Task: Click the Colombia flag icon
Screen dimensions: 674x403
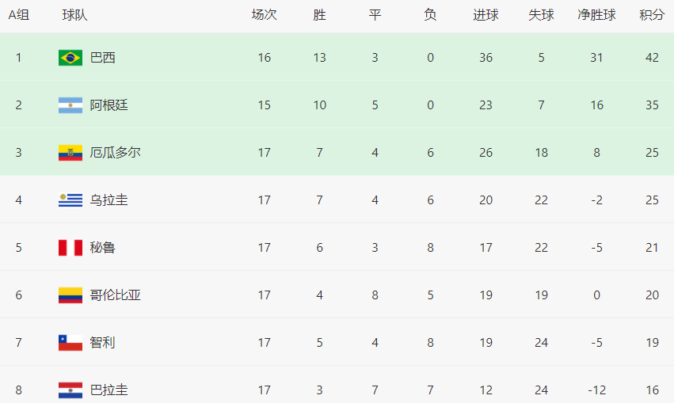Action: [70, 295]
